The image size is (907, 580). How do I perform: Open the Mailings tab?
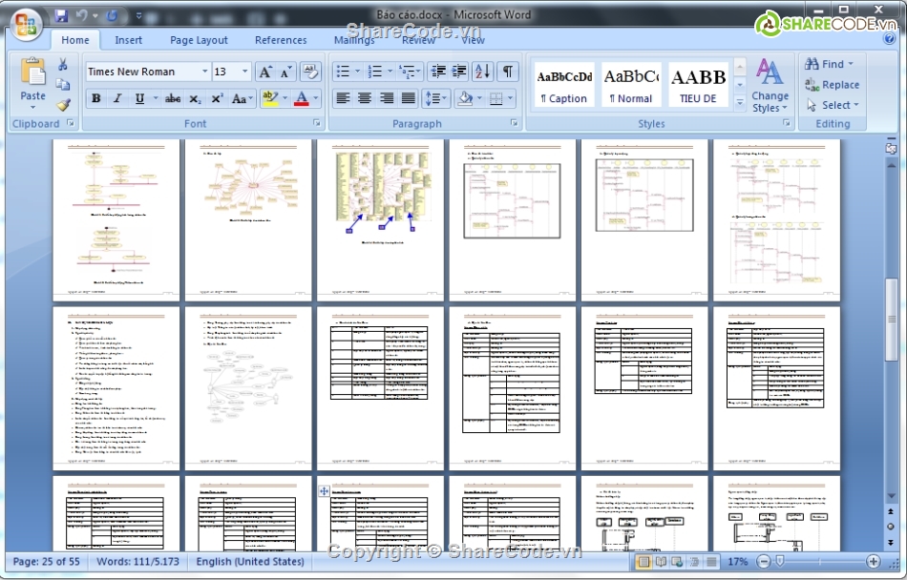pos(354,40)
